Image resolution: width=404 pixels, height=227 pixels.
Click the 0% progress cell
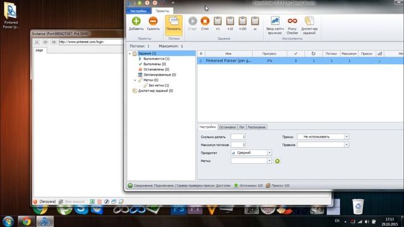[270, 61]
